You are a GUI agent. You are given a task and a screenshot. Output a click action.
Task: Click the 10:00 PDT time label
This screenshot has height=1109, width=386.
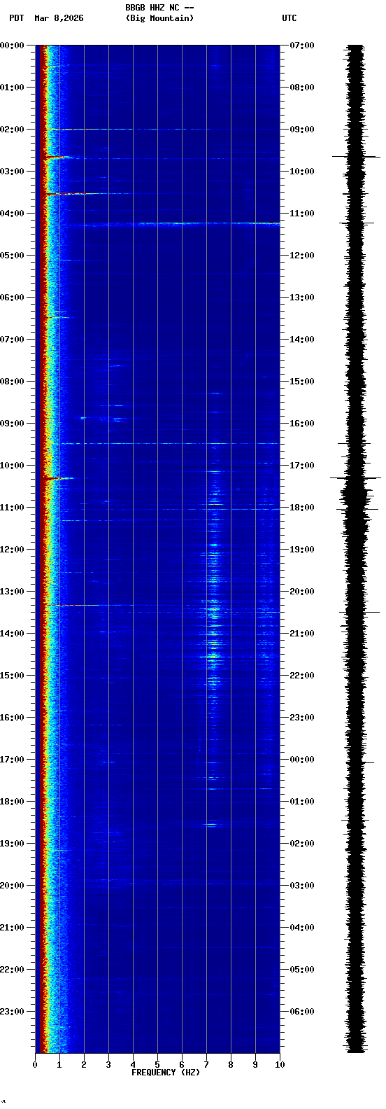coord(12,466)
